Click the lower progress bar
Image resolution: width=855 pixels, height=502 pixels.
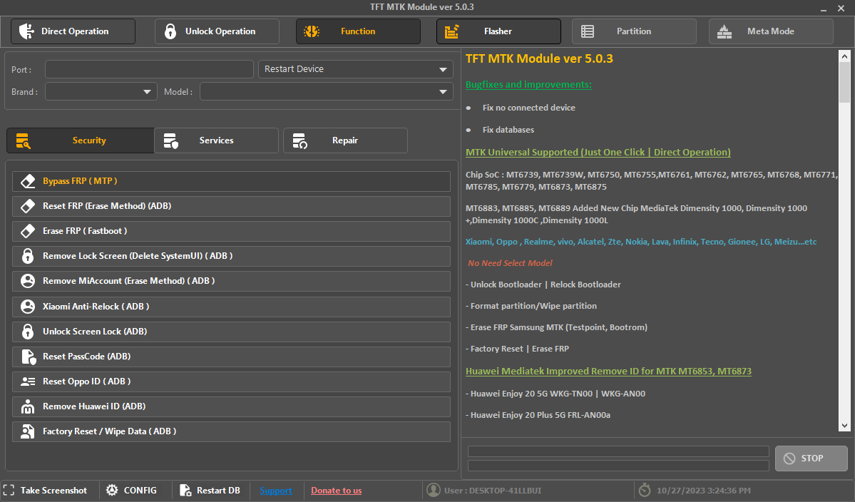coord(618,466)
